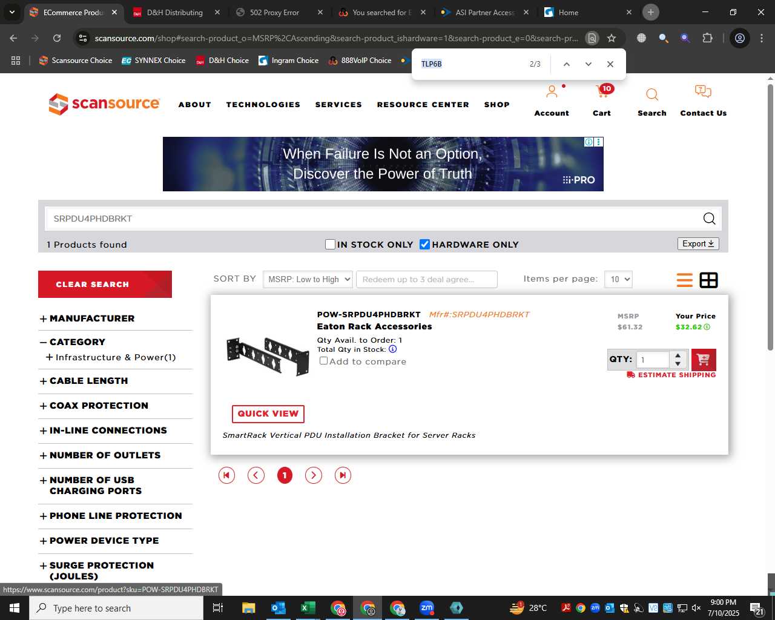Viewport: 775px width, 620px height.
Task: Open RESOURCE CENTER menu
Action: click(423, 105)
